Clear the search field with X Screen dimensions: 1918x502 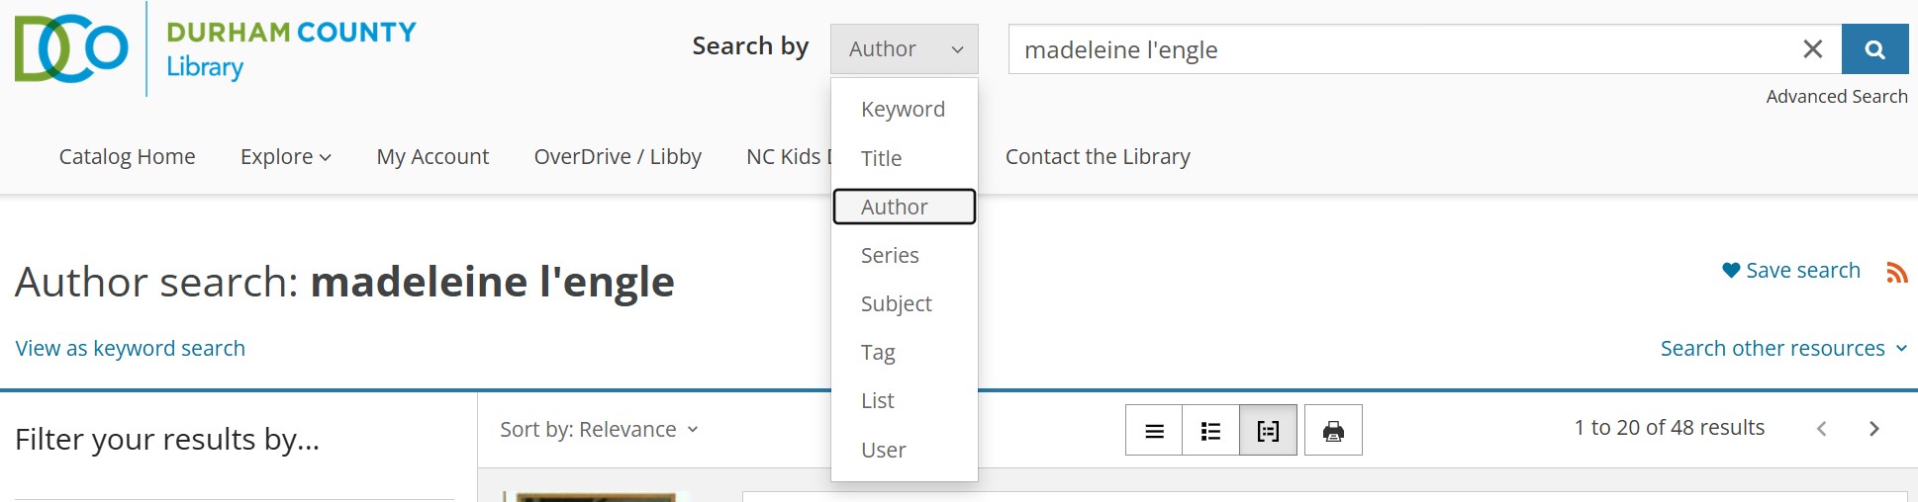pos(1812,49)
